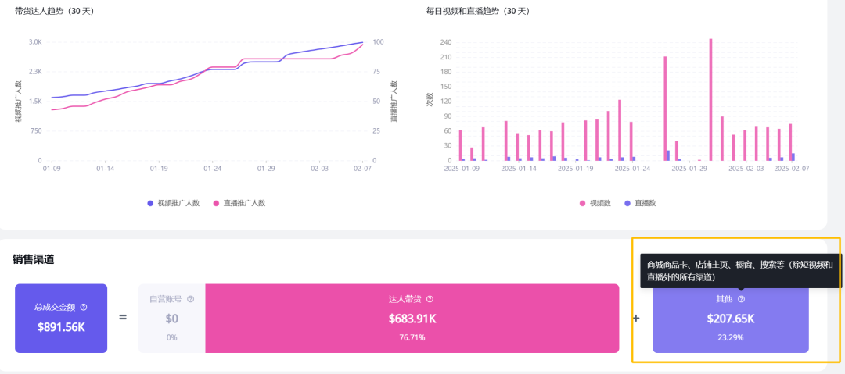845x374 pixels.
Task: Click the 2025-02-07 date label
Action: tap(792, 169)
